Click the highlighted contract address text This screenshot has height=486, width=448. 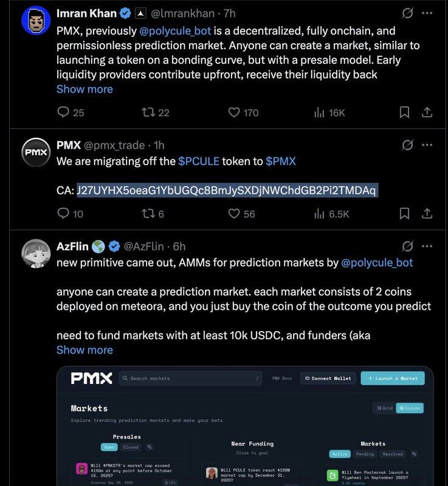tap(227, 191)
